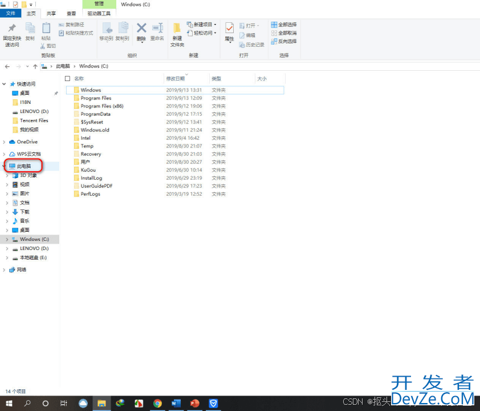The height and width of the screenshot is (411, 480).
Task: Click Invert selection (反向选择)
Action: click(x=284, y=41)
